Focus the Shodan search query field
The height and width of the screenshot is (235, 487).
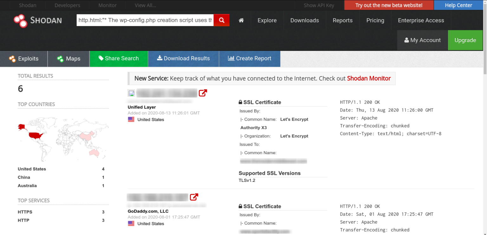[145, 20]
